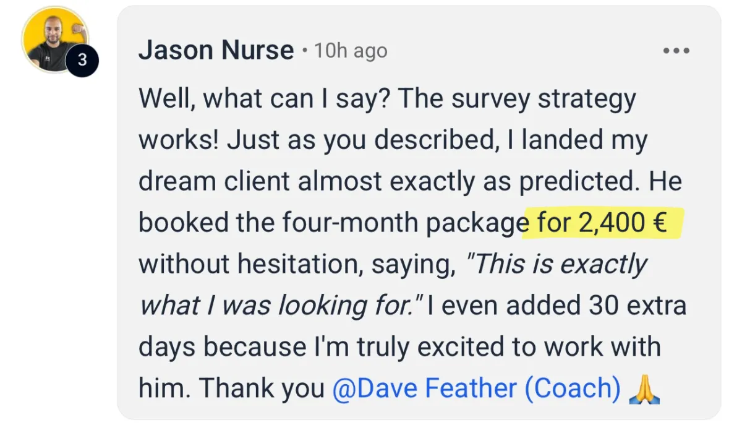Click the euro sign in the highlight
Viewport: 742px width, 425px height.
pyautogui.click(x=659, y=223)
